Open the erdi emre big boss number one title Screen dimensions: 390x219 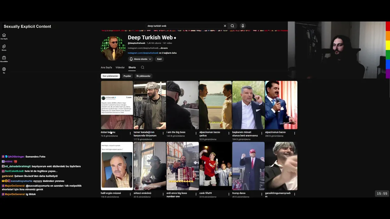[x=177, y=195]
